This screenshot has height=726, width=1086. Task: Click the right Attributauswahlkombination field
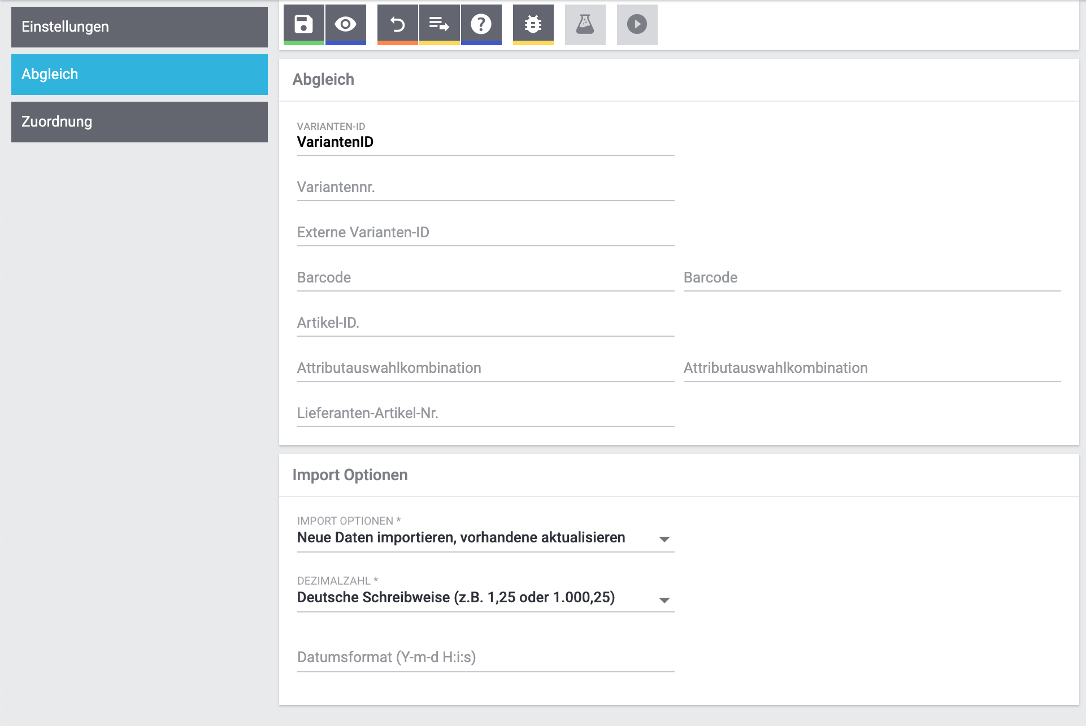click(871, 368)
